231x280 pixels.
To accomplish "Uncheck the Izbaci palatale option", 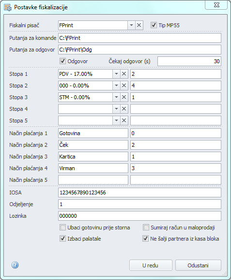I will point(62,239).
